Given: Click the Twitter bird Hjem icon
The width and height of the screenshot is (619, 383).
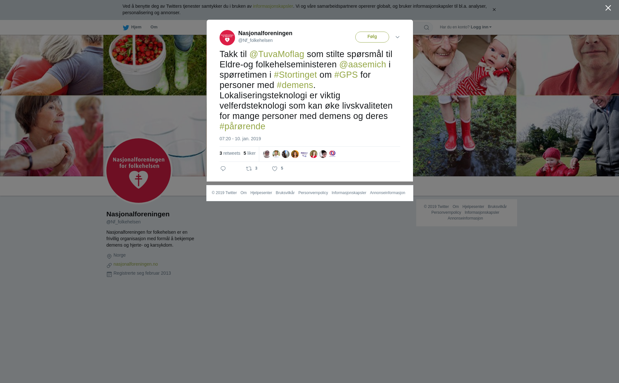Looking at the screenshot, I should (x=126, y=27).
